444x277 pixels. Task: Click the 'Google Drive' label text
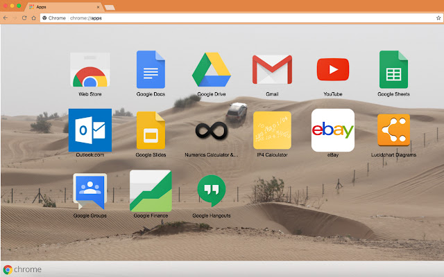[x=212, y=94]
